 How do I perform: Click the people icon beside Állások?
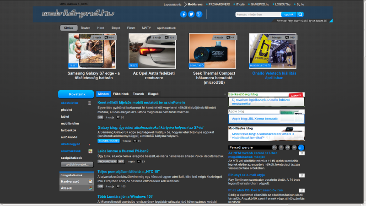90,188
